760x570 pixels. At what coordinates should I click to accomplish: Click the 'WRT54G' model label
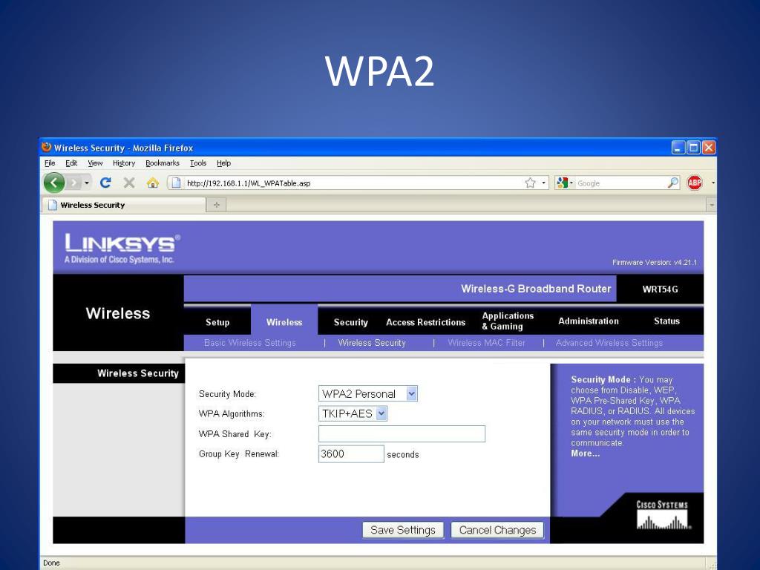[x=660, y=289]
